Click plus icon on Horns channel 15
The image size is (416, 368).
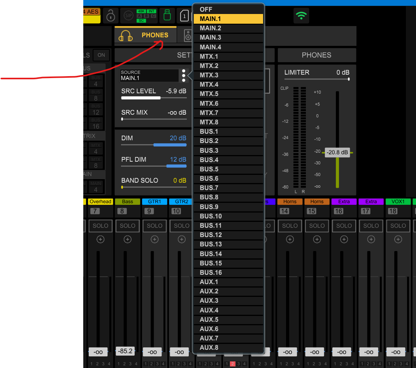point(317,239)
